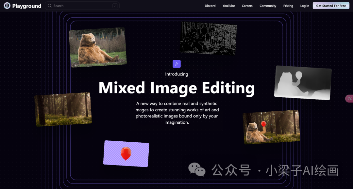Click the paragraph starting 'A new way to combine'

point(177,113)
